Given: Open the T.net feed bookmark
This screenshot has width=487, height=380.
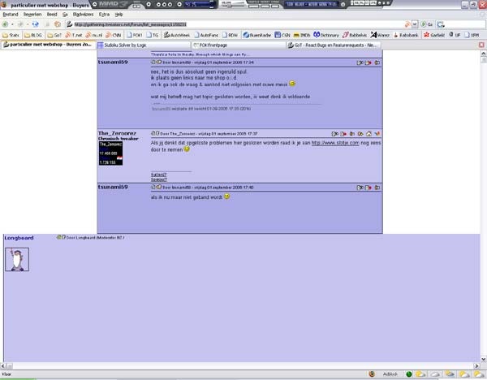Looking at the screenshot, I should [x=74, y=35].
